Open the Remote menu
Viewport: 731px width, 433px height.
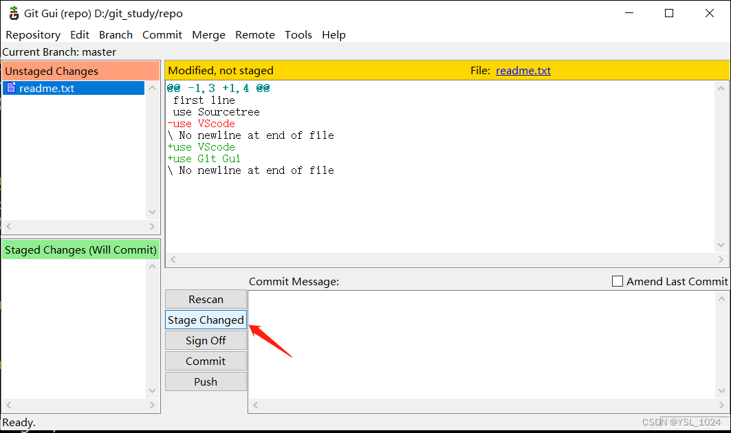[x=255, y=35]
